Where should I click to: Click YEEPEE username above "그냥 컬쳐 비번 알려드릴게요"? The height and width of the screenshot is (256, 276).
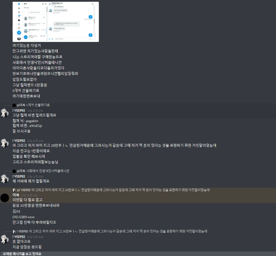tap(19, 110)
